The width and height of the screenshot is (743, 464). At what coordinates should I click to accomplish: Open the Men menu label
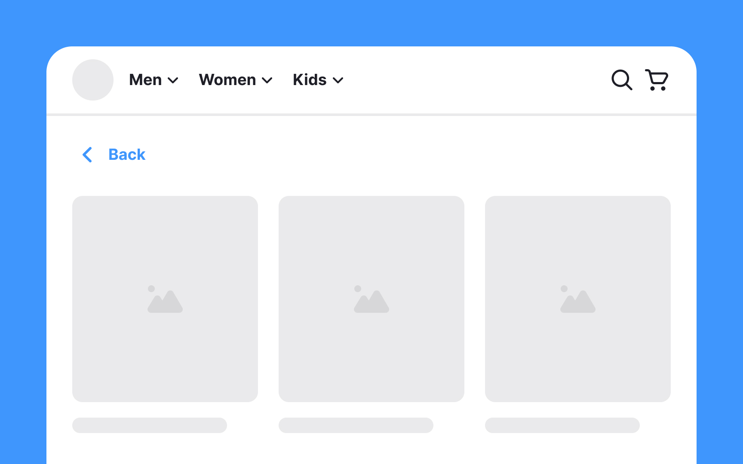[x=145, y=80]
